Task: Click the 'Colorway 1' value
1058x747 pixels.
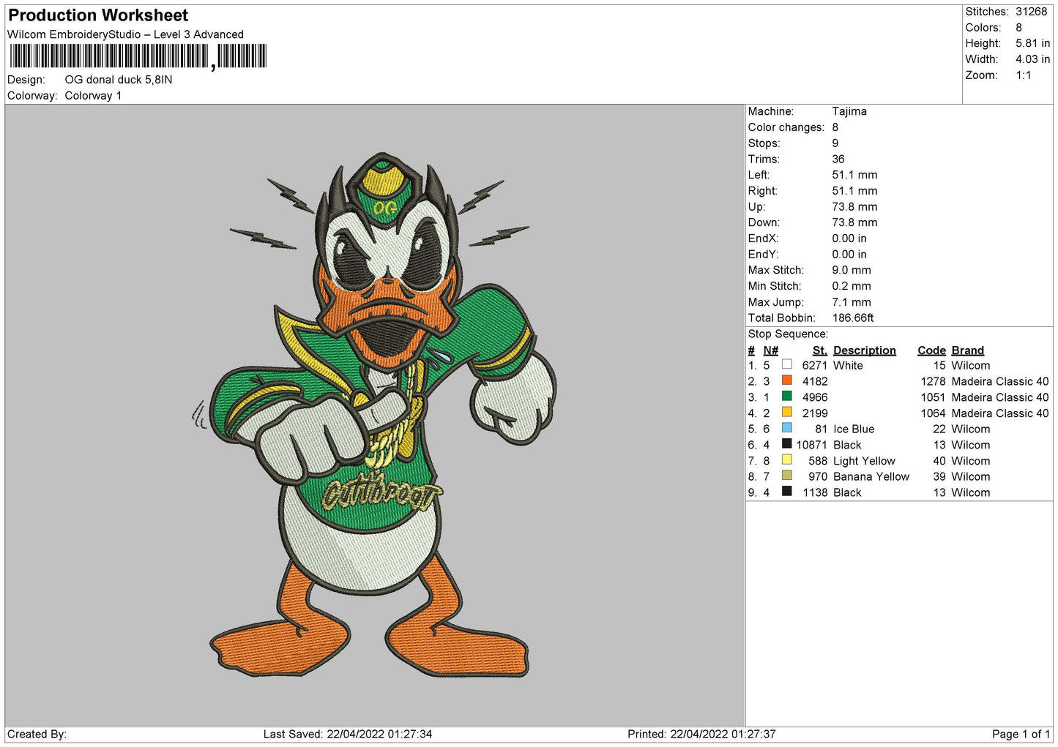Action: [x=93, y=96]
